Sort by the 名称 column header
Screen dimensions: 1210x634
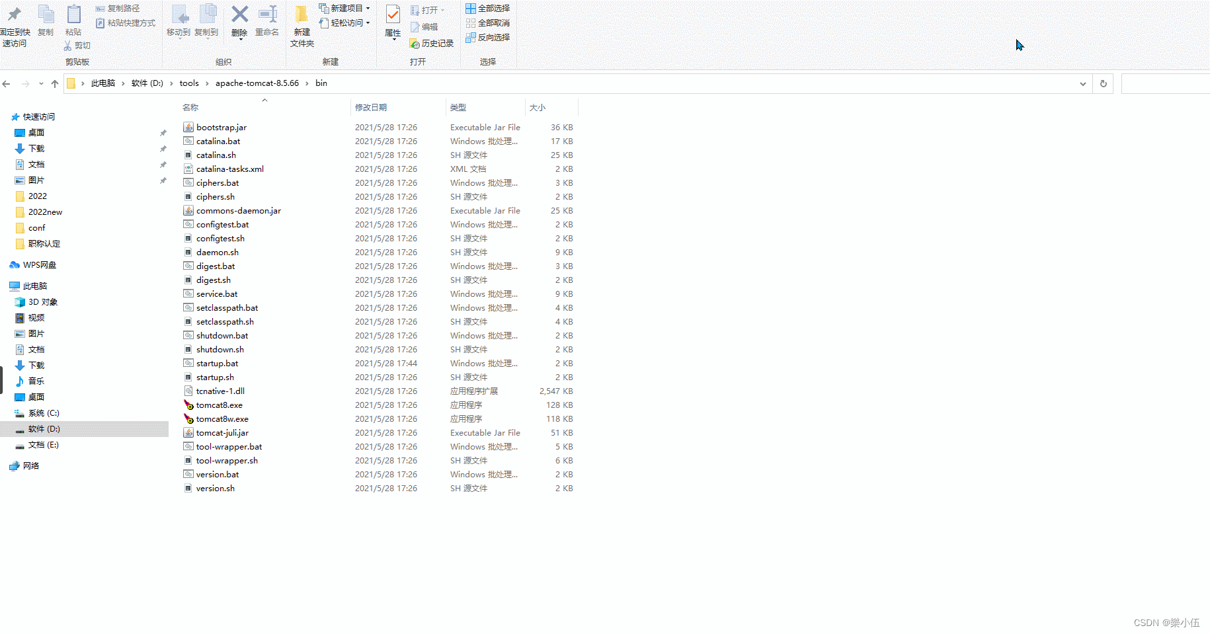[x=190, y=107]
